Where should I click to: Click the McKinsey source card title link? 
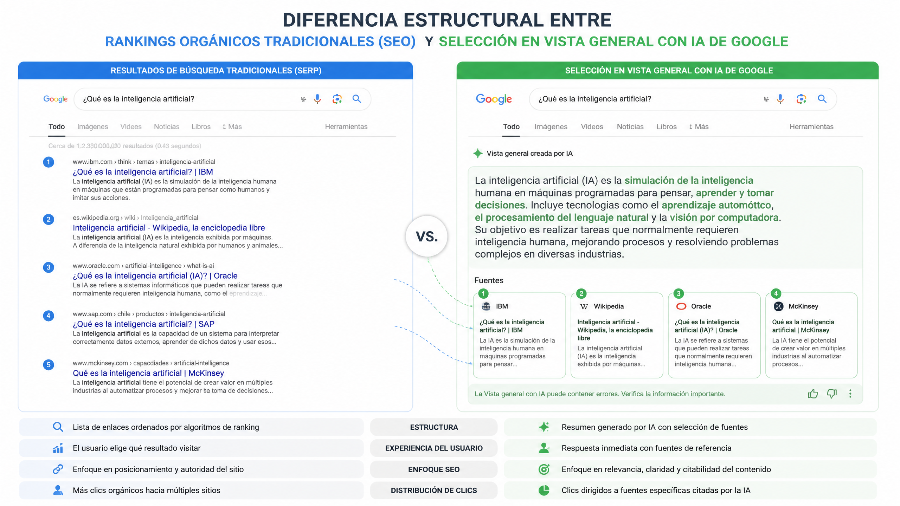pyautogui.click(x=803, y=326)
